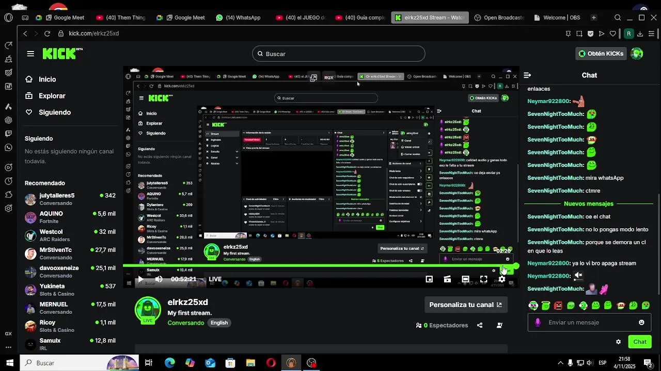Open a new browser tab
The image size is (661, 371).
[594, 18]
